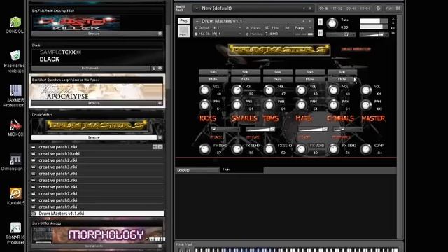Open the JAMMER Professional desktop icon
Image resolution: width=448 pixels, height=252 pixels.
[x=15, y=96]
